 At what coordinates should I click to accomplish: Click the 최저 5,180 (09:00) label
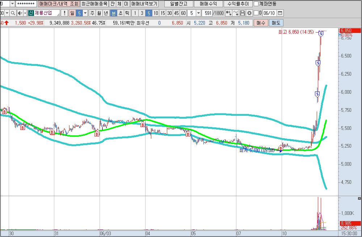257,151
